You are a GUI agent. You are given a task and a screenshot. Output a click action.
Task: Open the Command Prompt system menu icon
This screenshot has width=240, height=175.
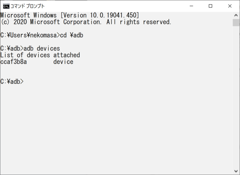(x=6, y=6)
